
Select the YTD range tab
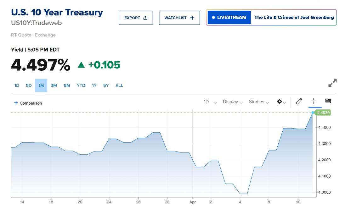pyautogui.click(x=81, y=86)
